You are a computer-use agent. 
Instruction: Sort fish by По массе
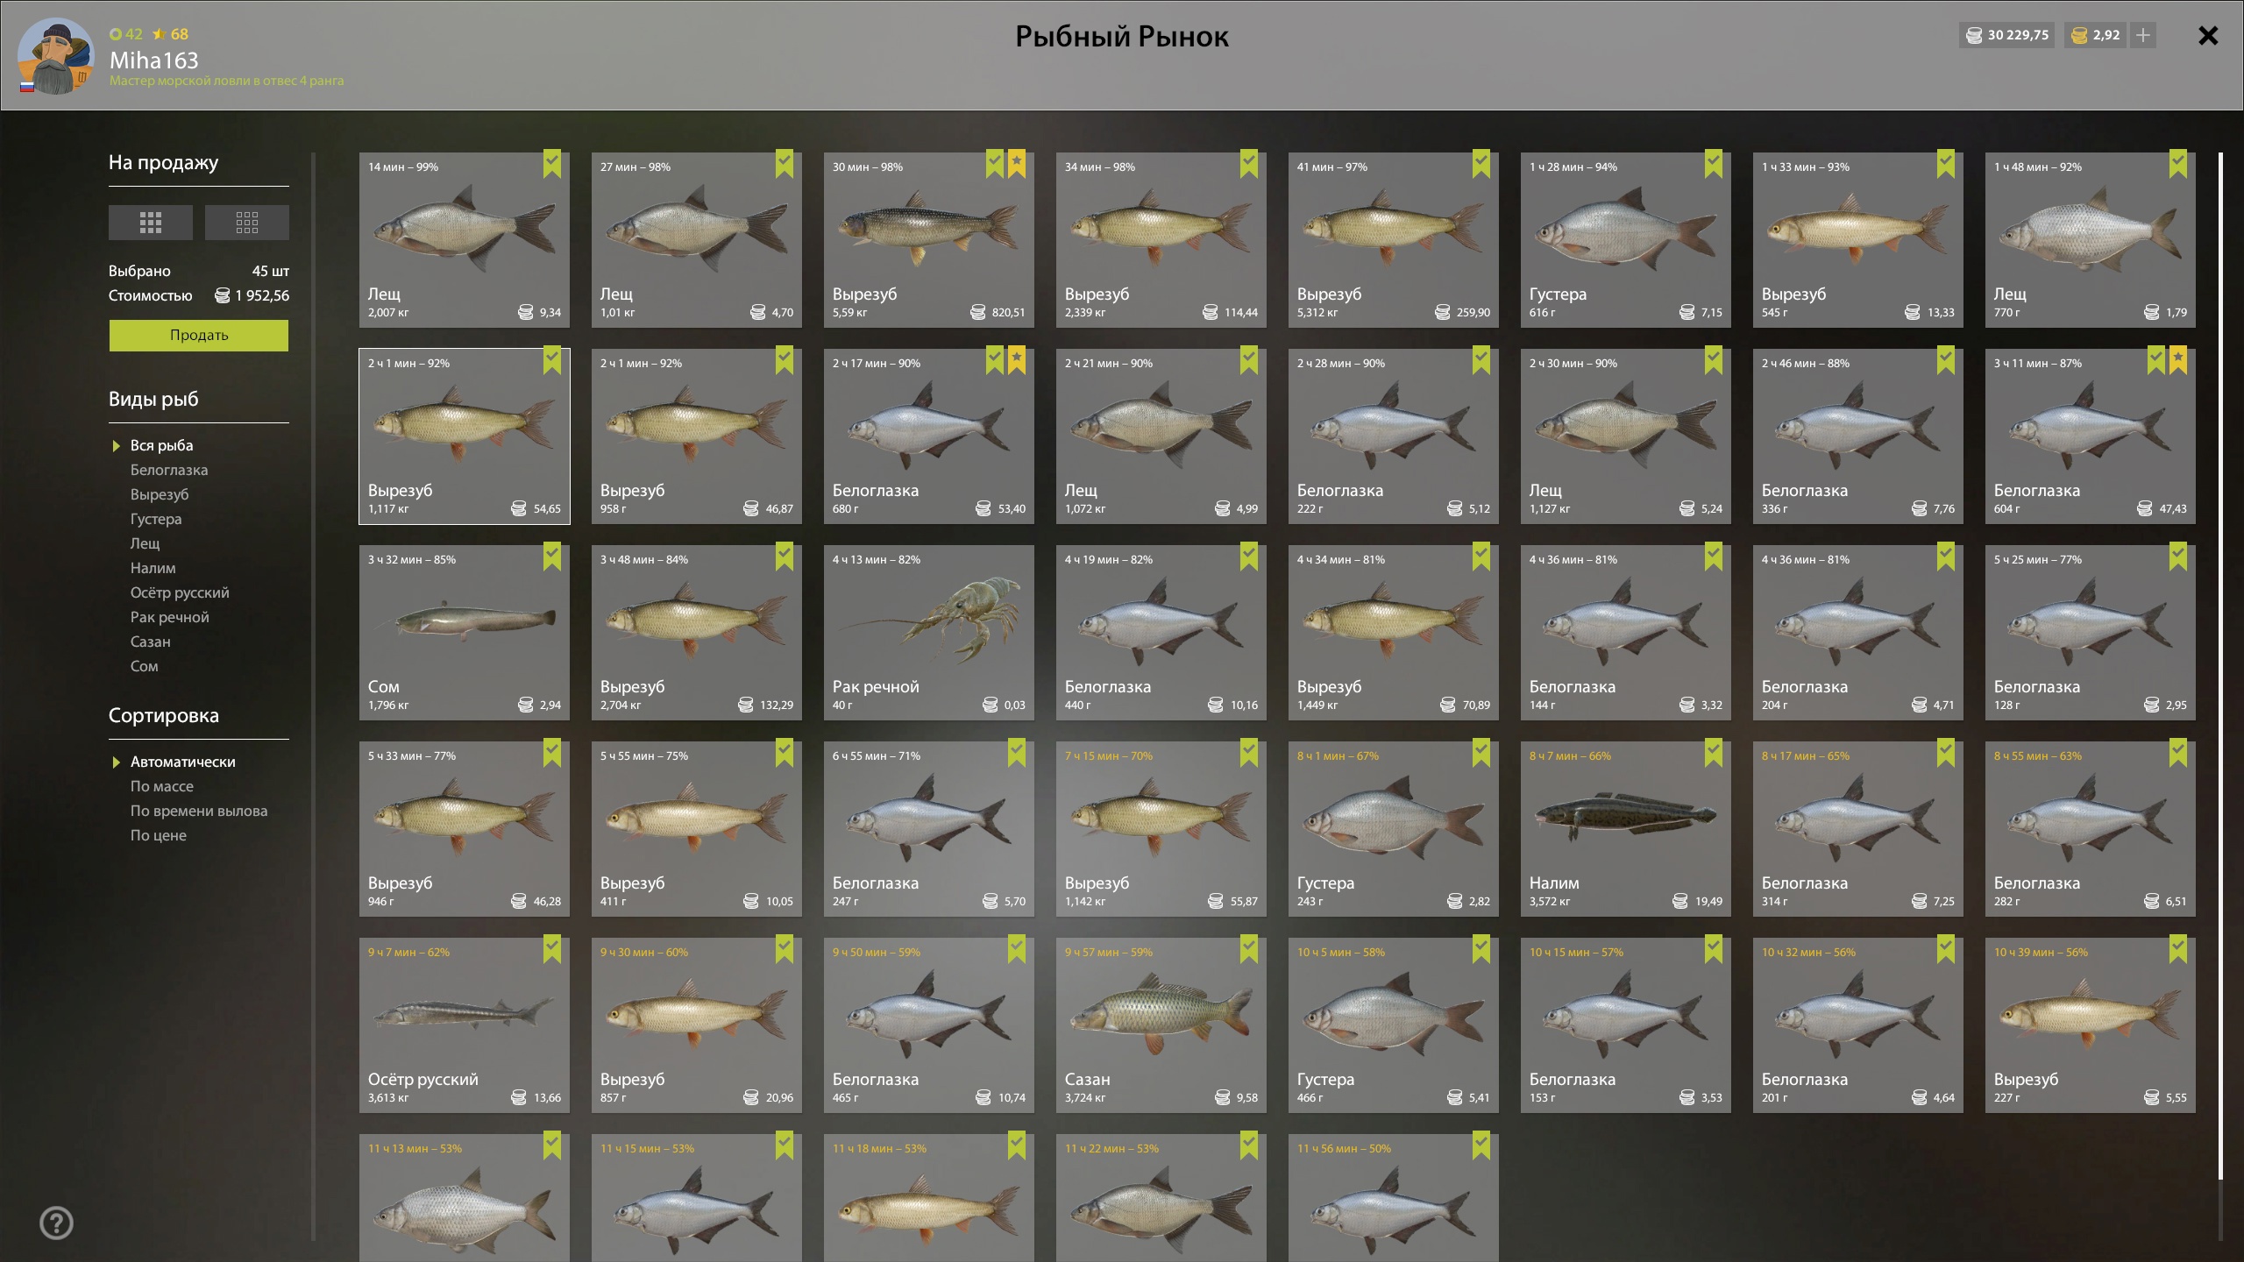click(162, 786)
